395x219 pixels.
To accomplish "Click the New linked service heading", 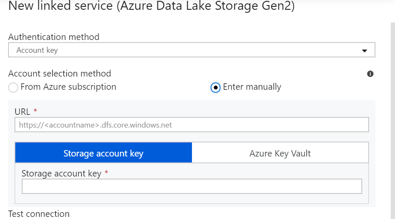I will coord(152,6).
